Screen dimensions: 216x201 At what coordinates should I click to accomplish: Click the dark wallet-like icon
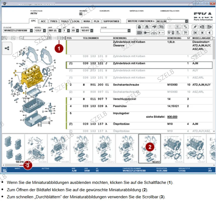(x=139, y=33)
